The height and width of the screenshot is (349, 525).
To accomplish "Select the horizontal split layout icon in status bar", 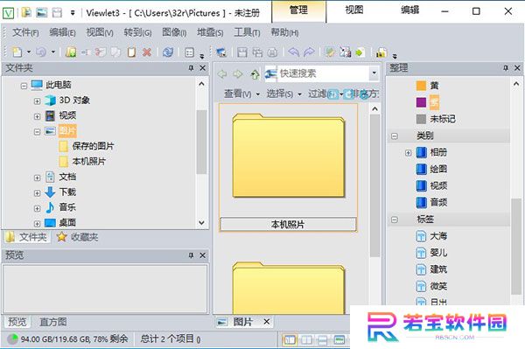I will click(x=322, y=340).
